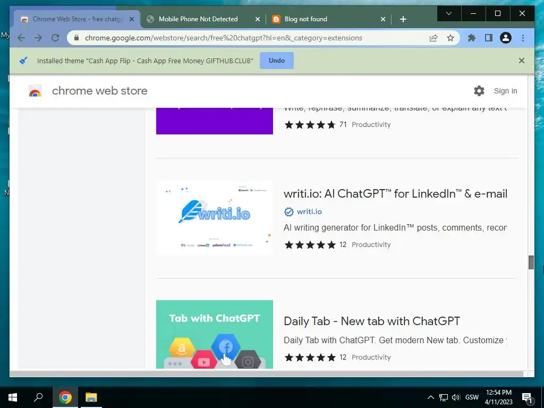
Task: Open writi.io AI ChatGPT extension title
Action: (x=395, y=193)
